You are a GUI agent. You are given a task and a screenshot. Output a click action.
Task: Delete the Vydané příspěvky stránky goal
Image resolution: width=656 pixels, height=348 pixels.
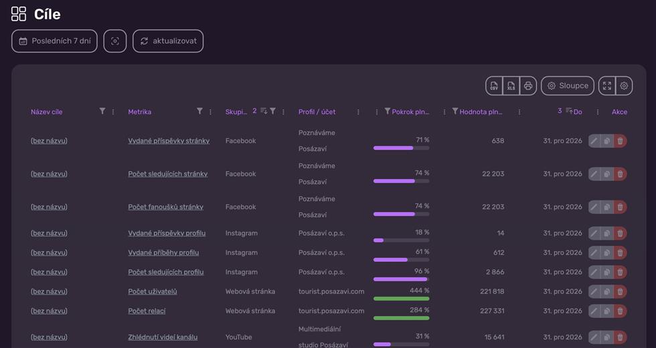tap(621, 141)
